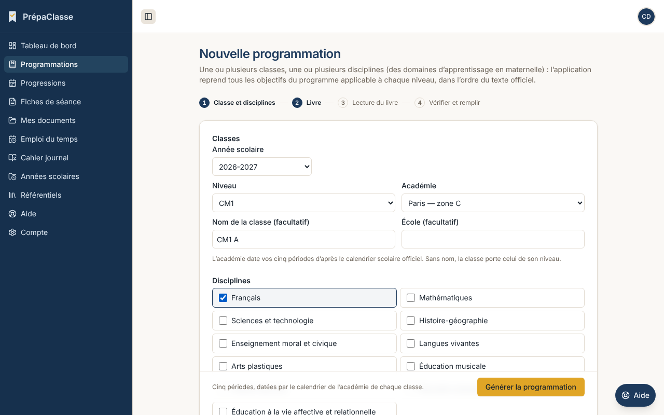Viewport: 664px width, 415px height.
Task: Click the Programmations sidebar icon
Action: point(12,64)
